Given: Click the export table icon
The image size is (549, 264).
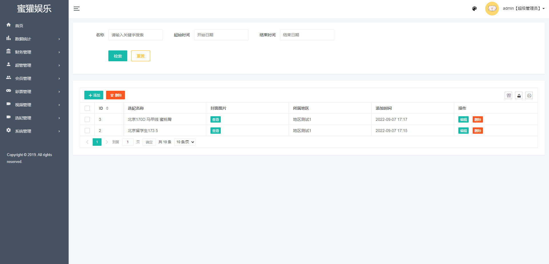Looking at the screenshot, I should click(x=519, y=96).
